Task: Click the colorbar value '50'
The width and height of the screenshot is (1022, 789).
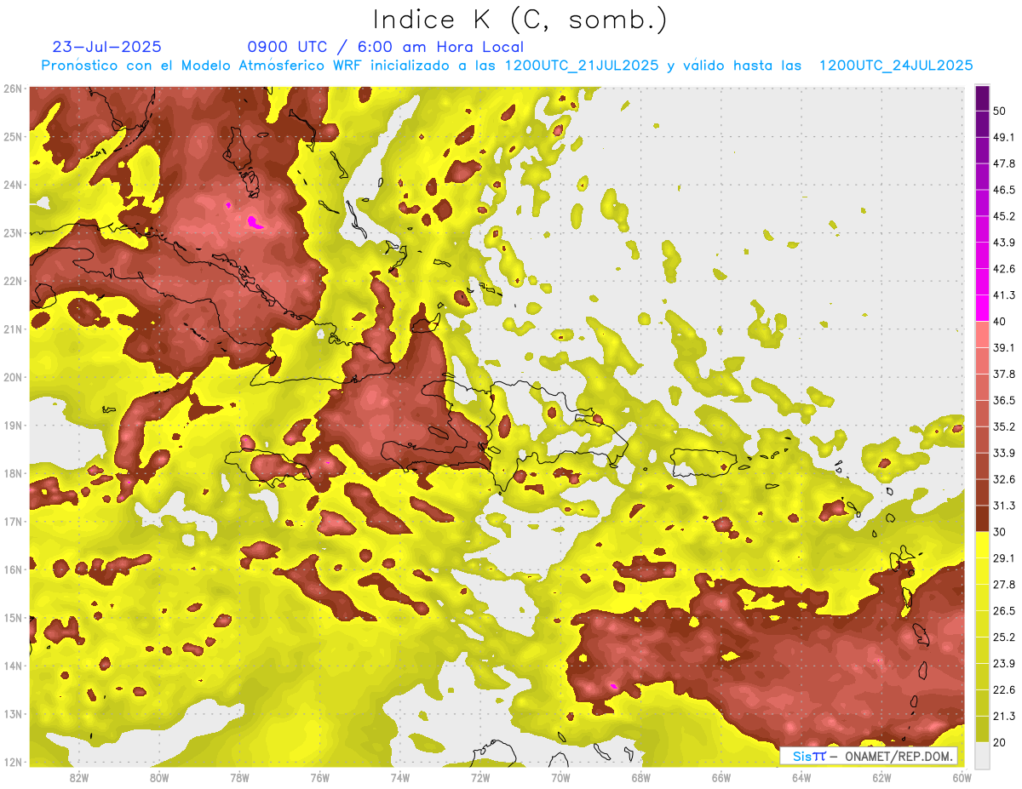Action: (1000, 111)
